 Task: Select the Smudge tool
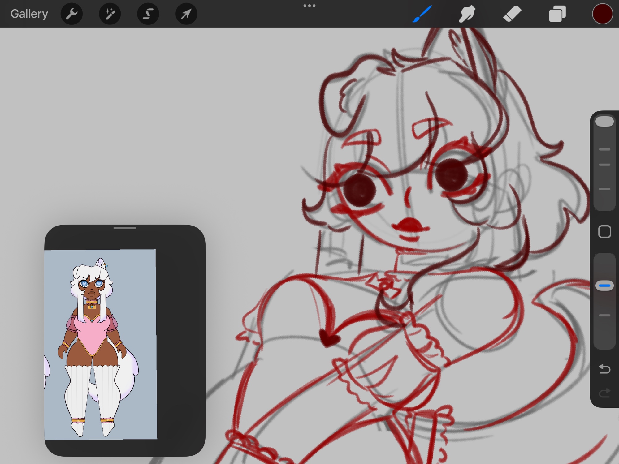coord(467,14)
